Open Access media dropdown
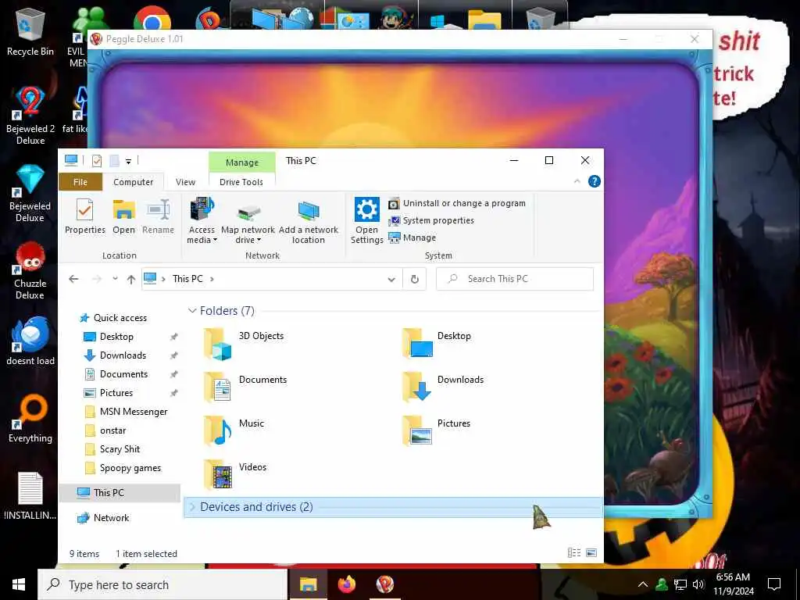Viewport: 800px width, 600px height. [202, 221]
